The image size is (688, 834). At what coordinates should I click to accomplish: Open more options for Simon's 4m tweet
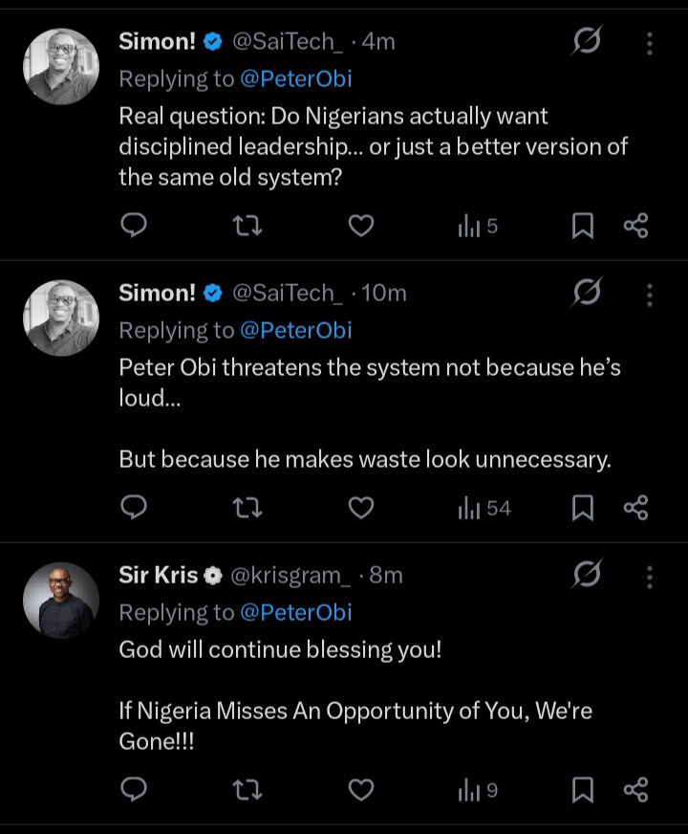point(650,42)
